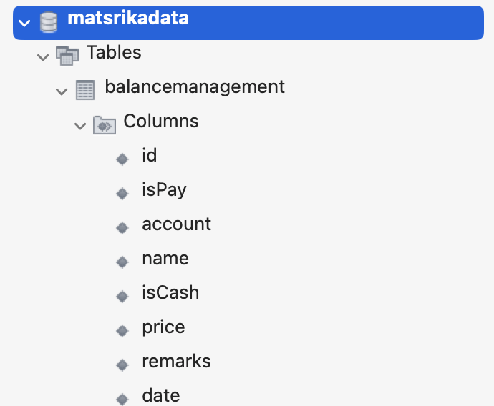494x406 pixels.
Task: Collapse the Columns node chevron
Action: 79,125
